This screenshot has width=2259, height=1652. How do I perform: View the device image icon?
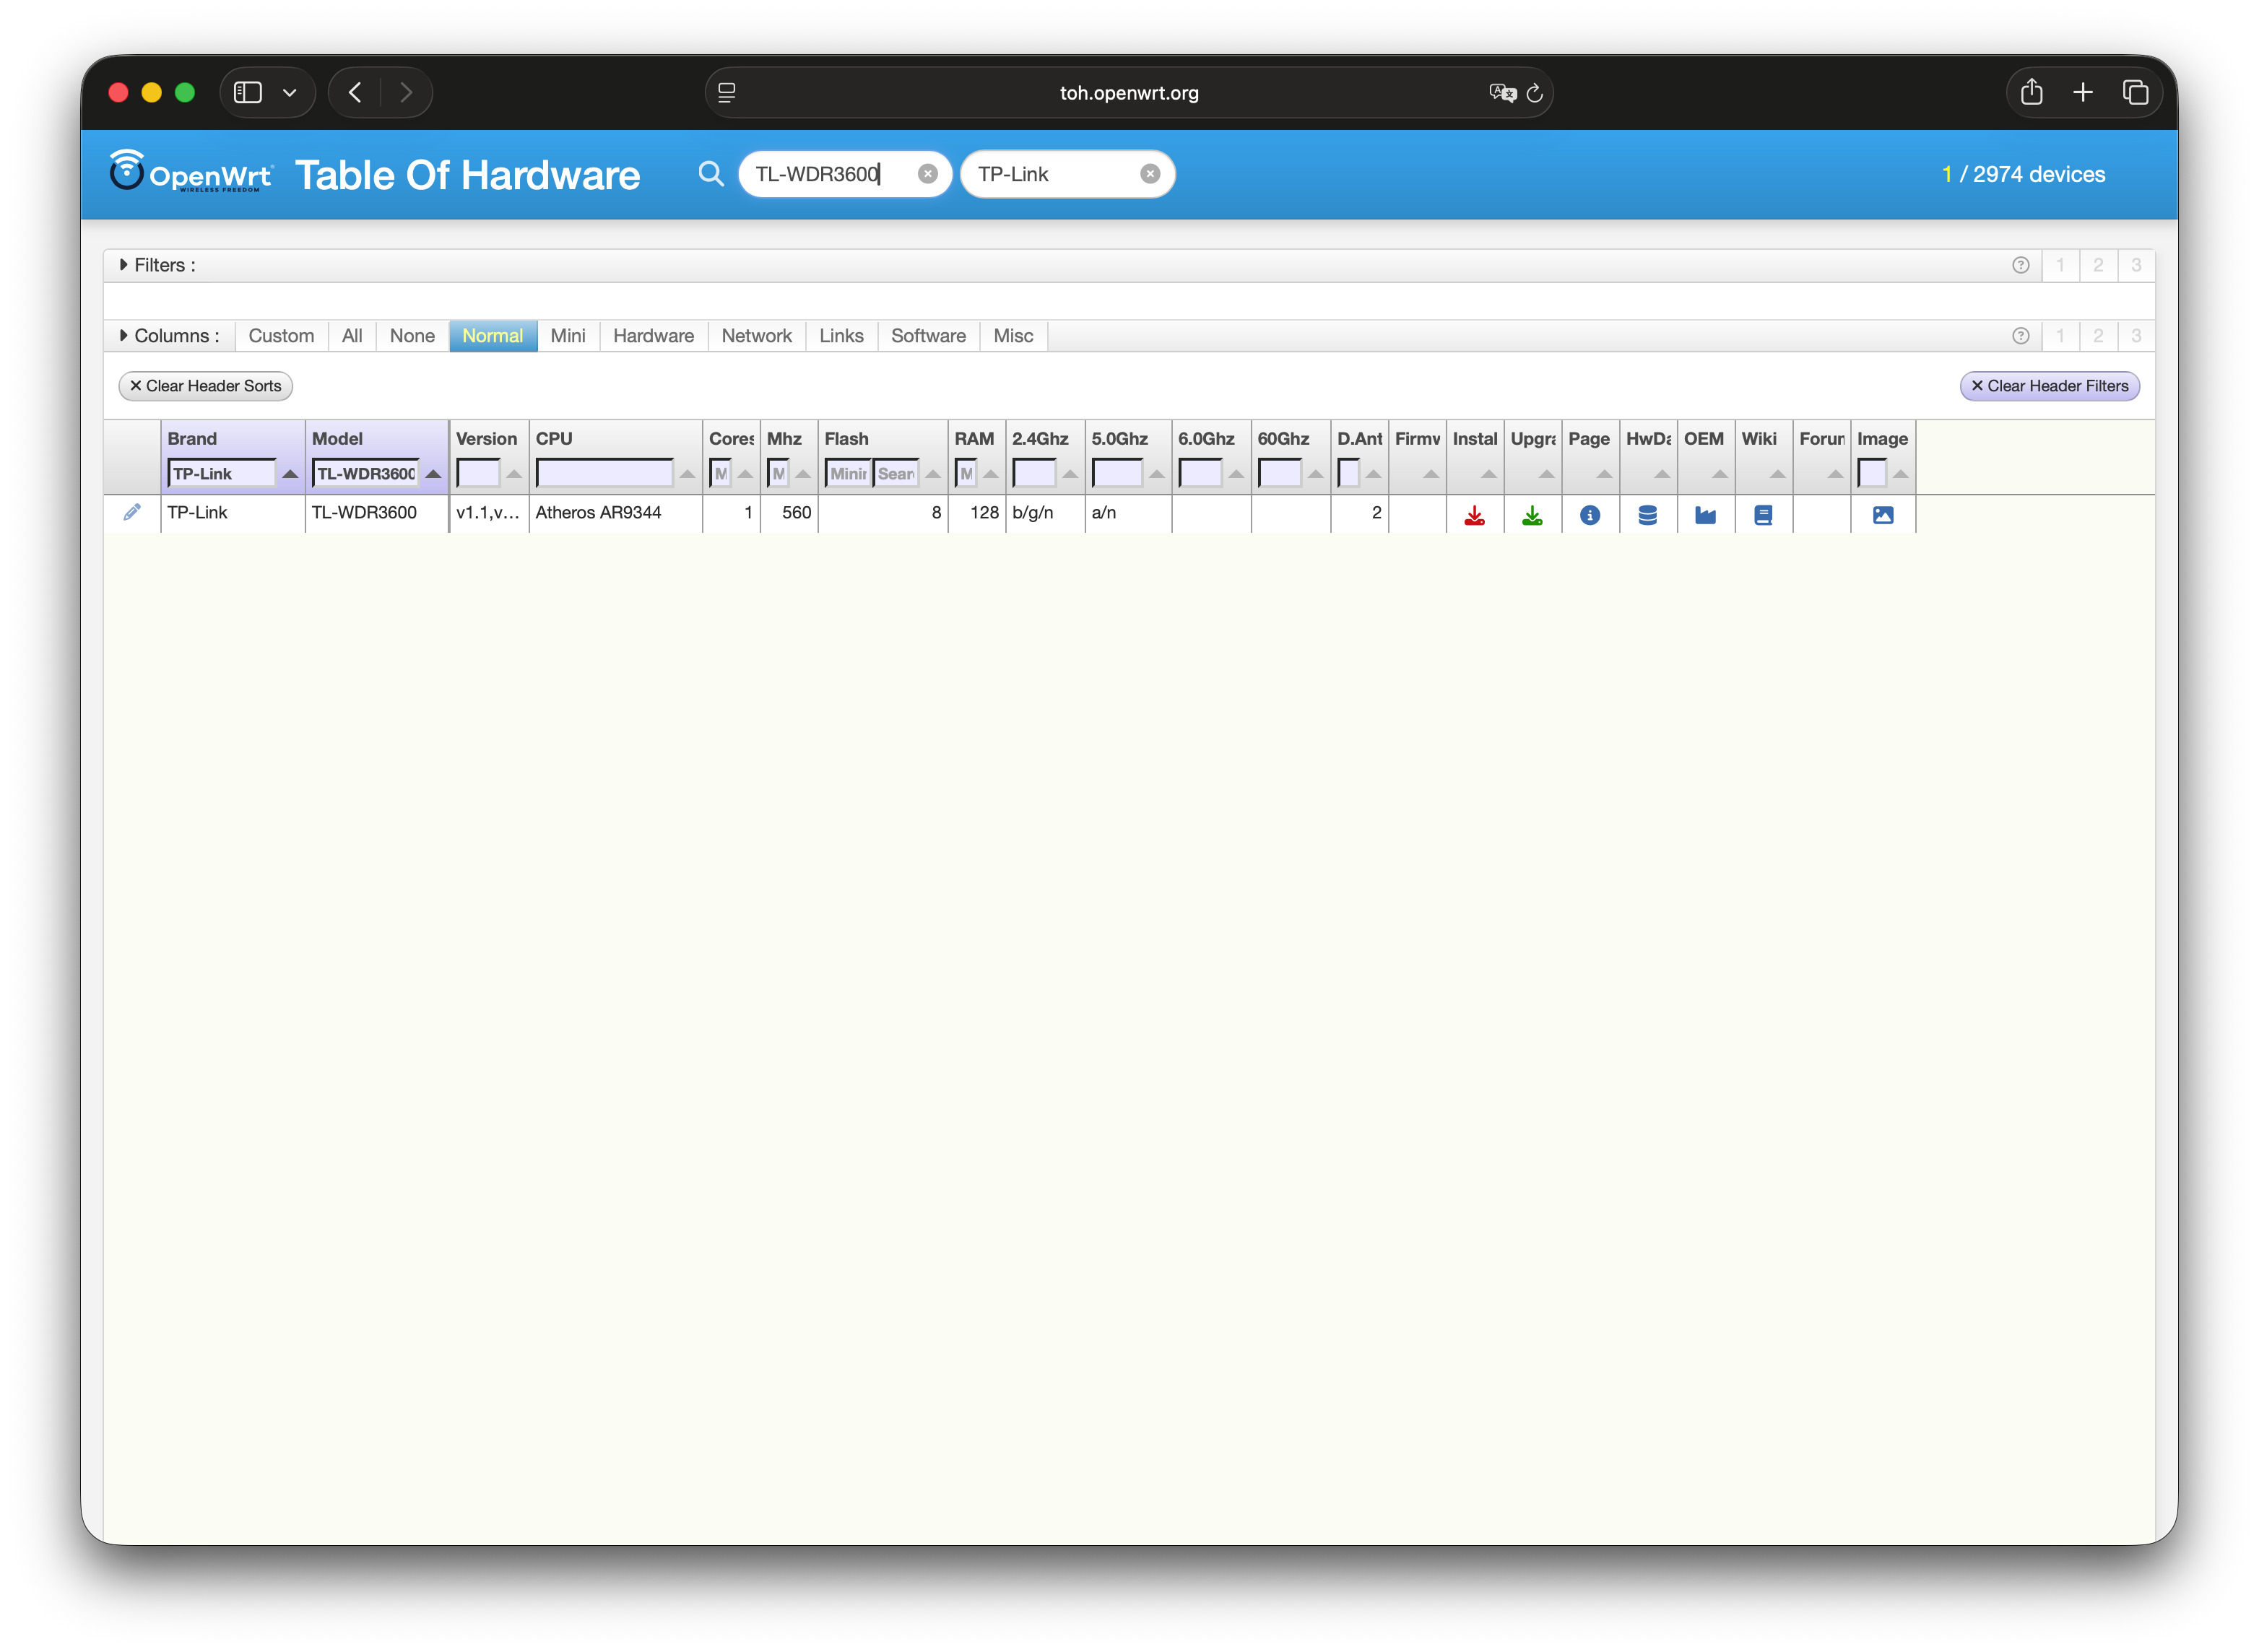coord(1882,515)
